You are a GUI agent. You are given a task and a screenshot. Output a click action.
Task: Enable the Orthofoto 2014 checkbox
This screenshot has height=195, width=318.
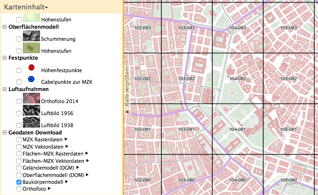click(19, 101)
